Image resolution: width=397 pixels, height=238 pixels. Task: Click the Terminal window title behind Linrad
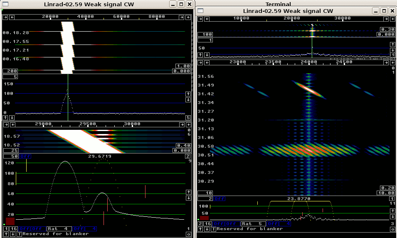278,4
